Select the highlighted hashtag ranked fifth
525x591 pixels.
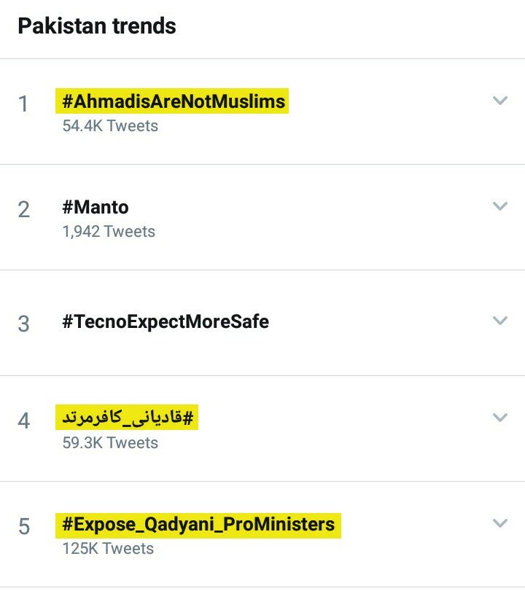click(198, 524)
